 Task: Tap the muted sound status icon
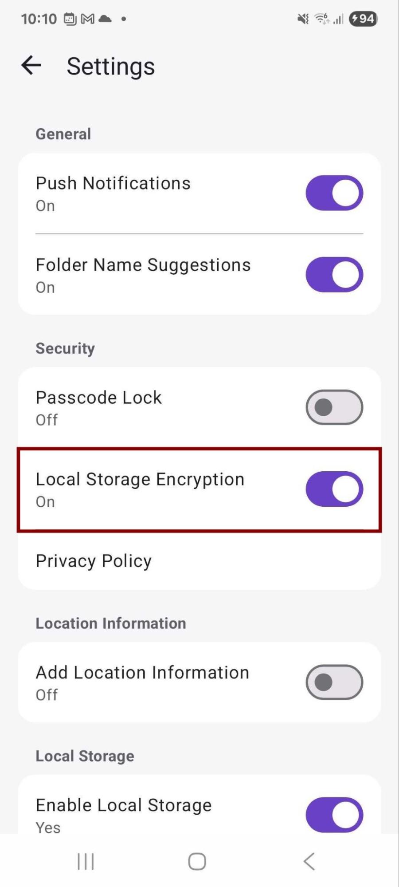303,19
